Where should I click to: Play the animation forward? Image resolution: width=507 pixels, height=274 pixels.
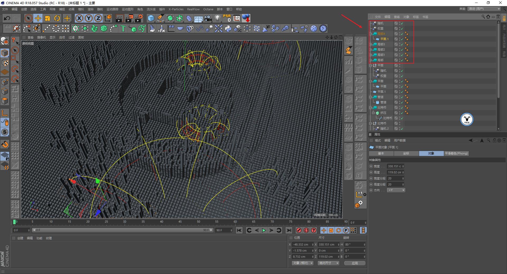(264, 231)
